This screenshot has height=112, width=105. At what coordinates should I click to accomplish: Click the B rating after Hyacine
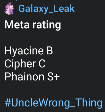[x=50, y=51]
